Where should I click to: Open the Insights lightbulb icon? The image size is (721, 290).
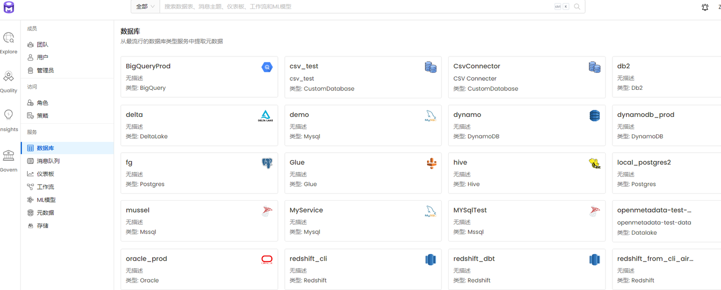tap(9, 115)
